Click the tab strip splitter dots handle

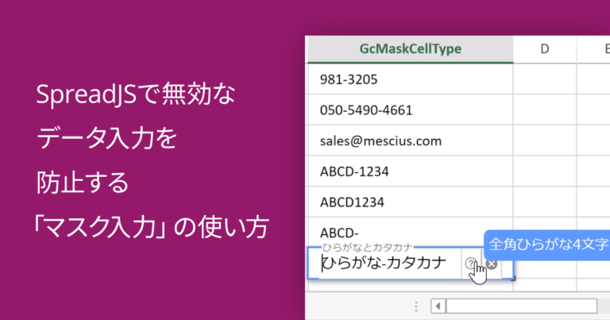(x=416, y=307)
